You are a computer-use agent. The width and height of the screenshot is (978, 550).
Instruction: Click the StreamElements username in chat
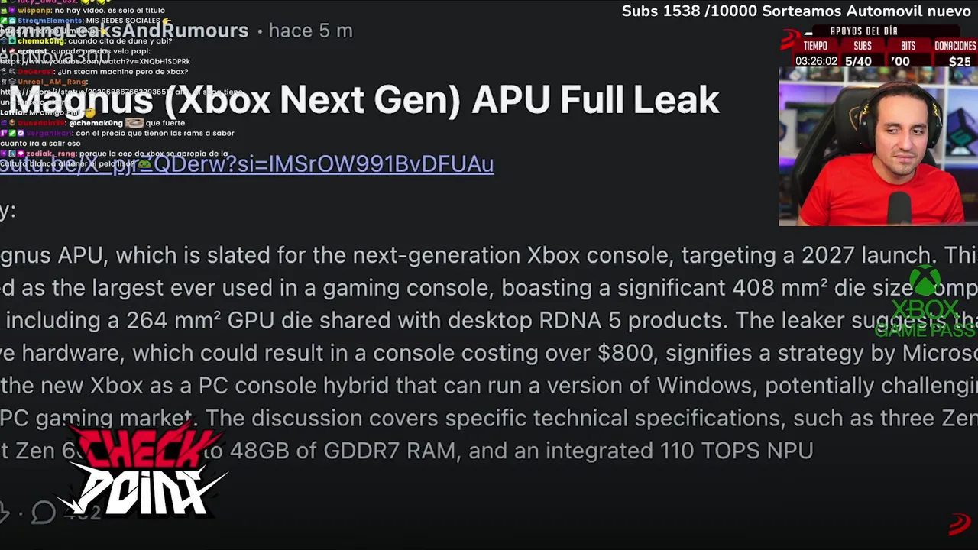pos(50,21)
